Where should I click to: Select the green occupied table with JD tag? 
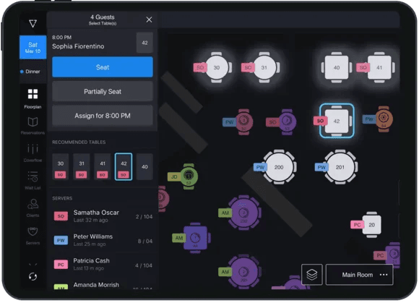point(189,176)
